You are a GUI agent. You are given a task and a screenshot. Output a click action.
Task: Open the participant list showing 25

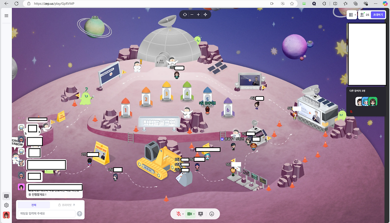click(x=364, y=15)
